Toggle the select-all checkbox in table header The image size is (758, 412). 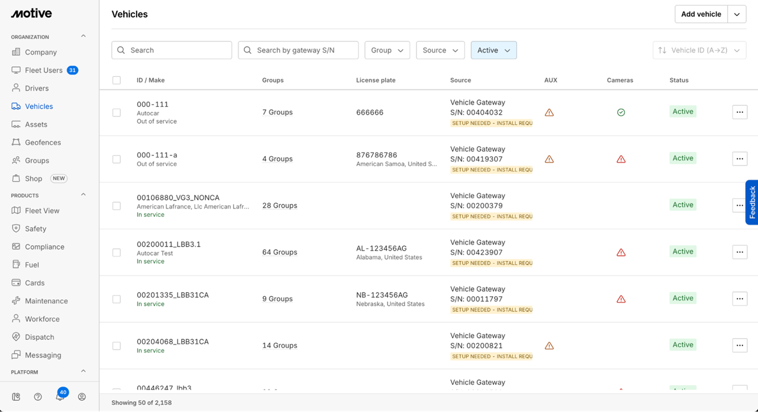tap(117, 80)
